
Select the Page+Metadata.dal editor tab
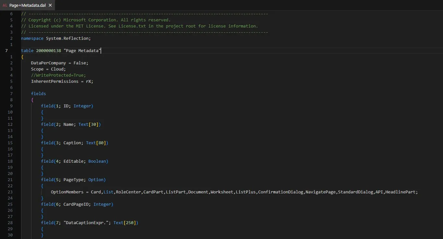(x=27, y=5)
